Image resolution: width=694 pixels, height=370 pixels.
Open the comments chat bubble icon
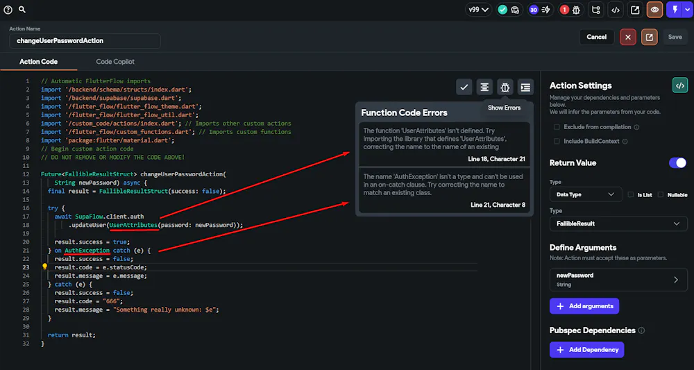[515, 10]
